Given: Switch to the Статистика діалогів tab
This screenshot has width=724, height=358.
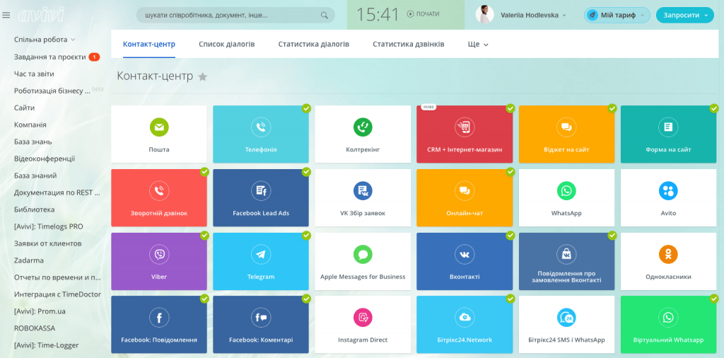Looking at the screenshot, I should (313, 45).
